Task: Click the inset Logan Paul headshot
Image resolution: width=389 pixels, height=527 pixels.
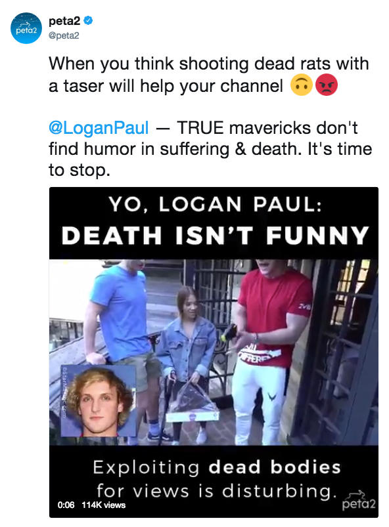Action: pos(99,401)
